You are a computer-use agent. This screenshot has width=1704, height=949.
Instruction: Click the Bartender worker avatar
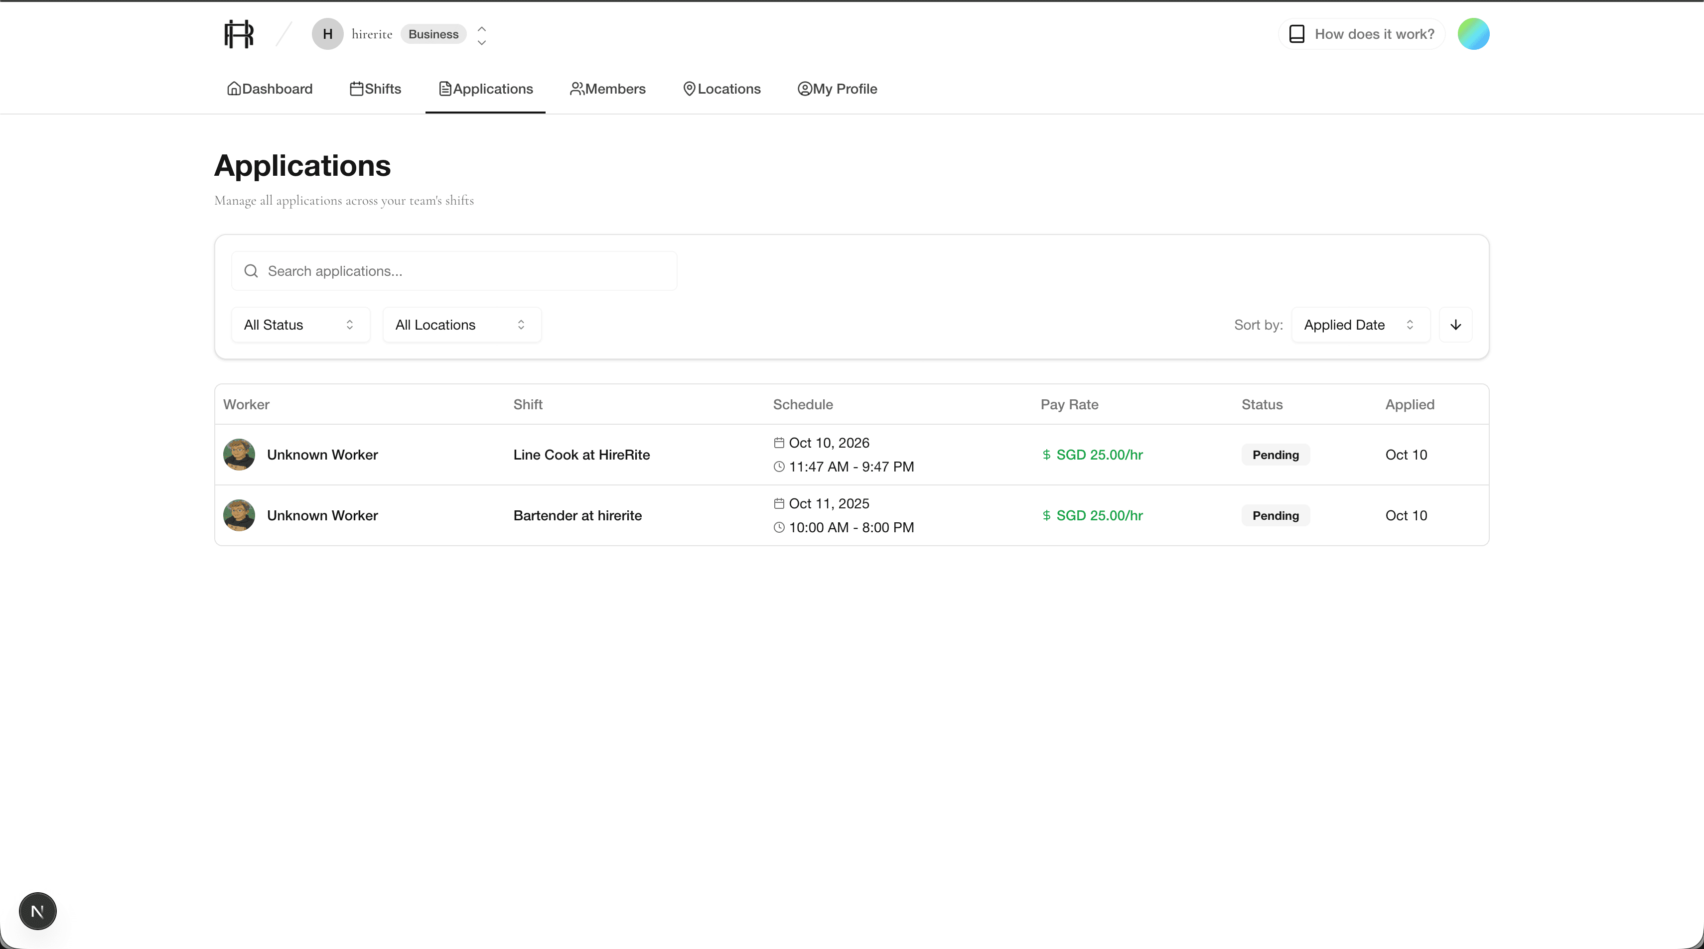click(239, 515)
